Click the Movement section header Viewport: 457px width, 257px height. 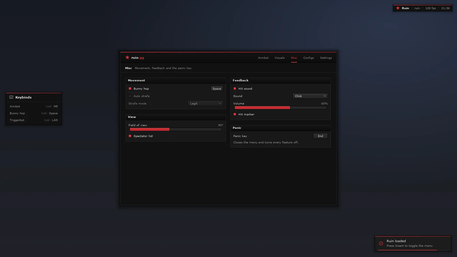(x=176, y=81)
